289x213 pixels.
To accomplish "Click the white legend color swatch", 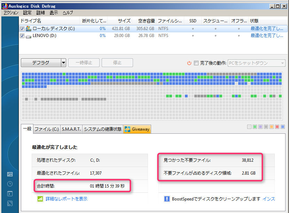I will tap(249, 127).
